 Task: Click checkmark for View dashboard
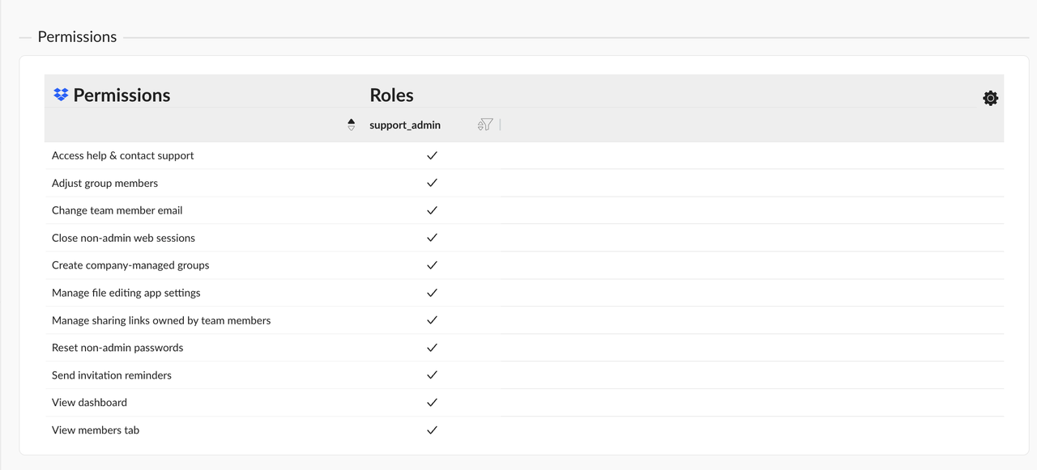click(x=432, y=402)
